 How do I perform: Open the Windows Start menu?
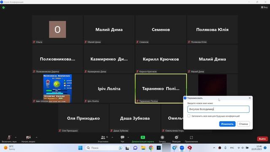point(80,148)
